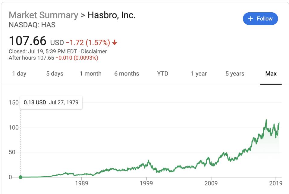
Task: Click the 0.13 USD tooltip box
Action: (51, 102)
